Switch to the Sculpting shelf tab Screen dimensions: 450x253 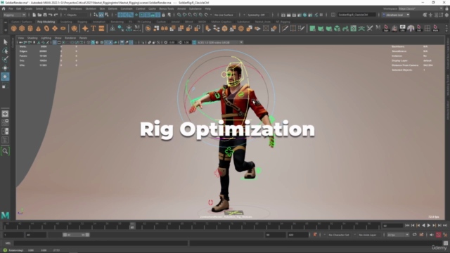tap(66, 22)
